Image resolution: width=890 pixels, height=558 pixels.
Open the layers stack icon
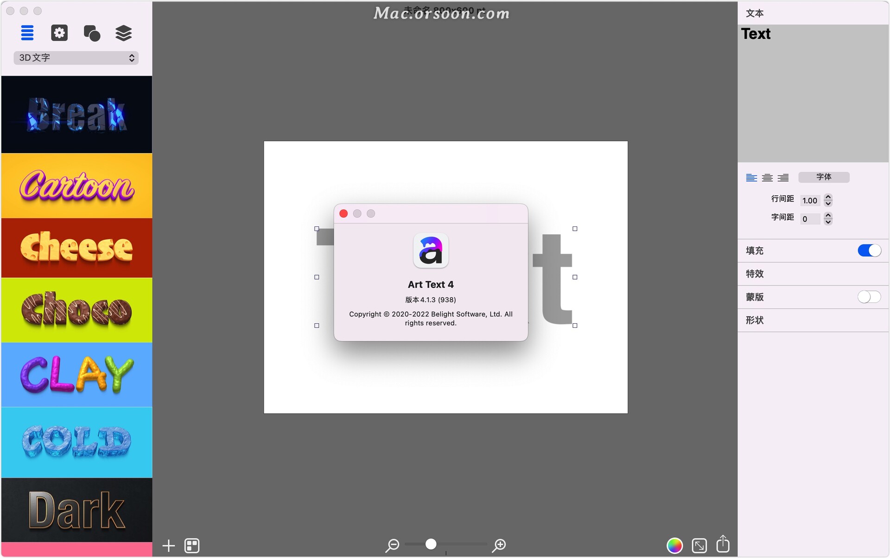(123, 33)
